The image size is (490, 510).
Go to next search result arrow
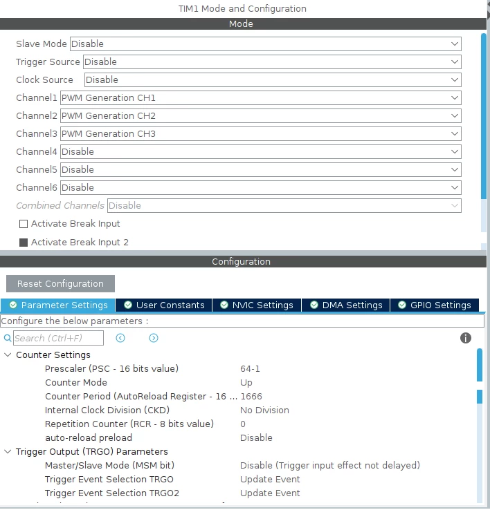click(x=154, y=338)
